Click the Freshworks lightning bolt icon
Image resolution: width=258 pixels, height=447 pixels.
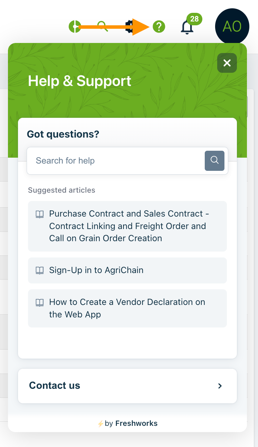pyautogui.click(x=100, y=423)
